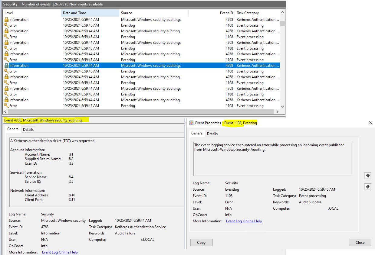Open General tab in Event 4768 preview pane

click(13, 129)
